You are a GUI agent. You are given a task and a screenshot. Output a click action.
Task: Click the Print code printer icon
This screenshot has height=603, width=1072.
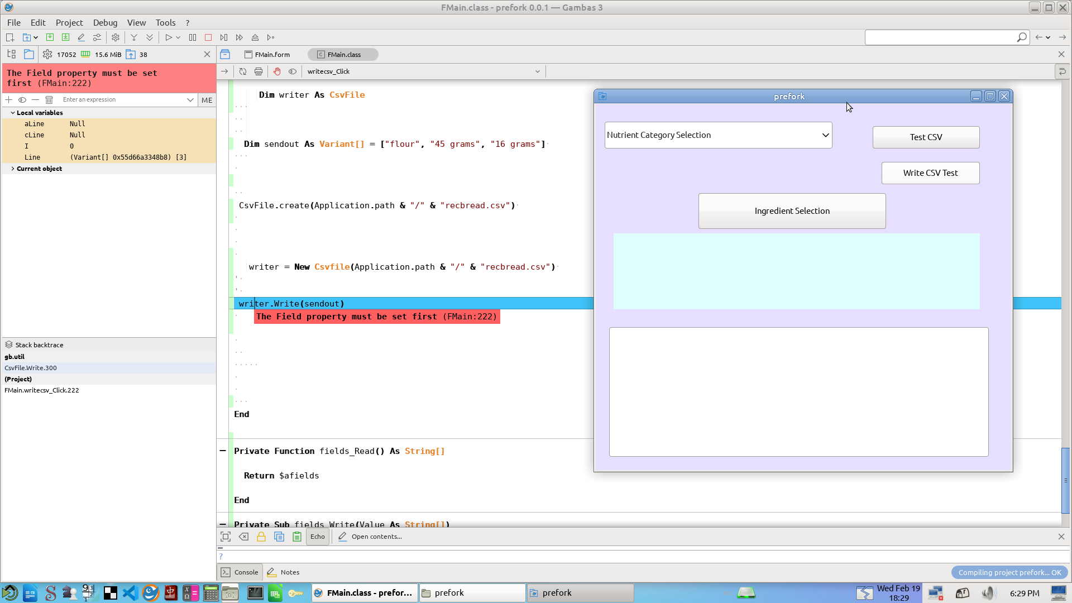click(x=259, y=71)
